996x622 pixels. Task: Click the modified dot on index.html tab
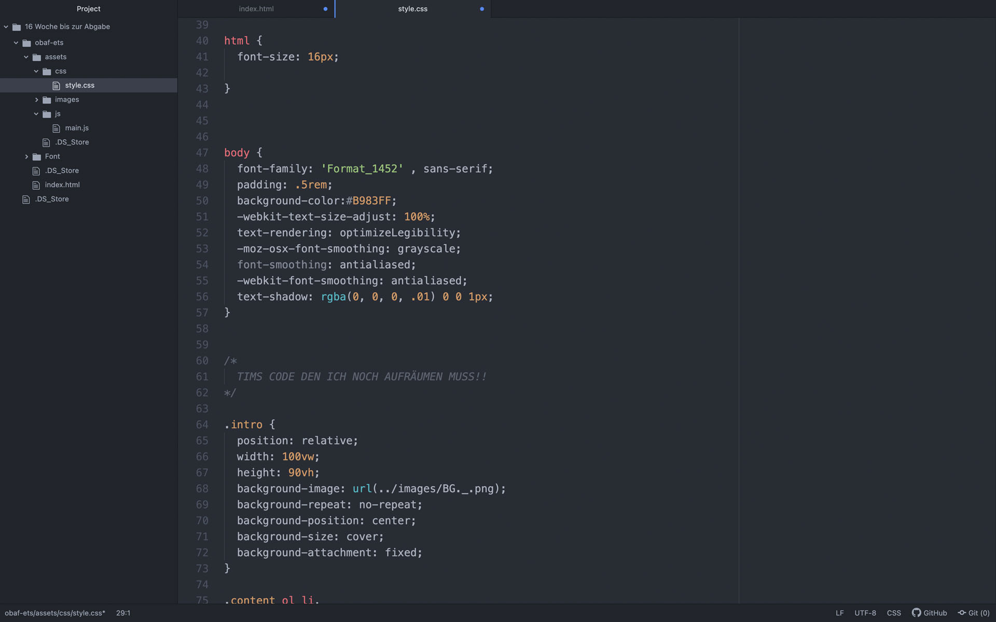tap(325, 9)
